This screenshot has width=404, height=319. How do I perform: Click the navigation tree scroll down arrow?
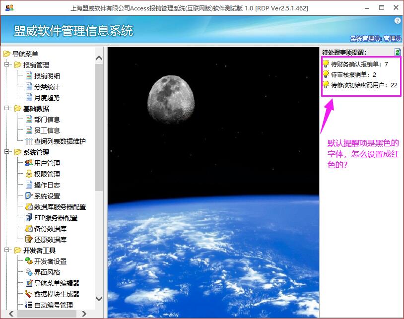(x=99, y=299)
